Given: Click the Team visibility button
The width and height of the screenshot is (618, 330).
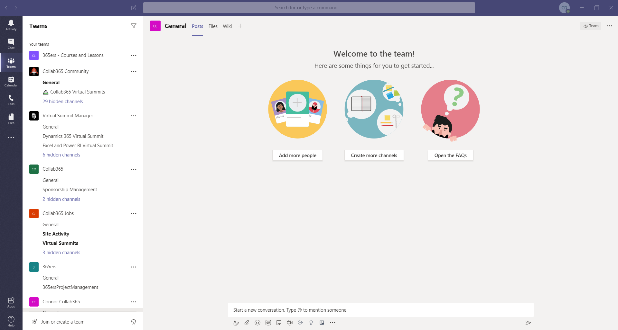Looking at the screenshot, I should 591,26.
